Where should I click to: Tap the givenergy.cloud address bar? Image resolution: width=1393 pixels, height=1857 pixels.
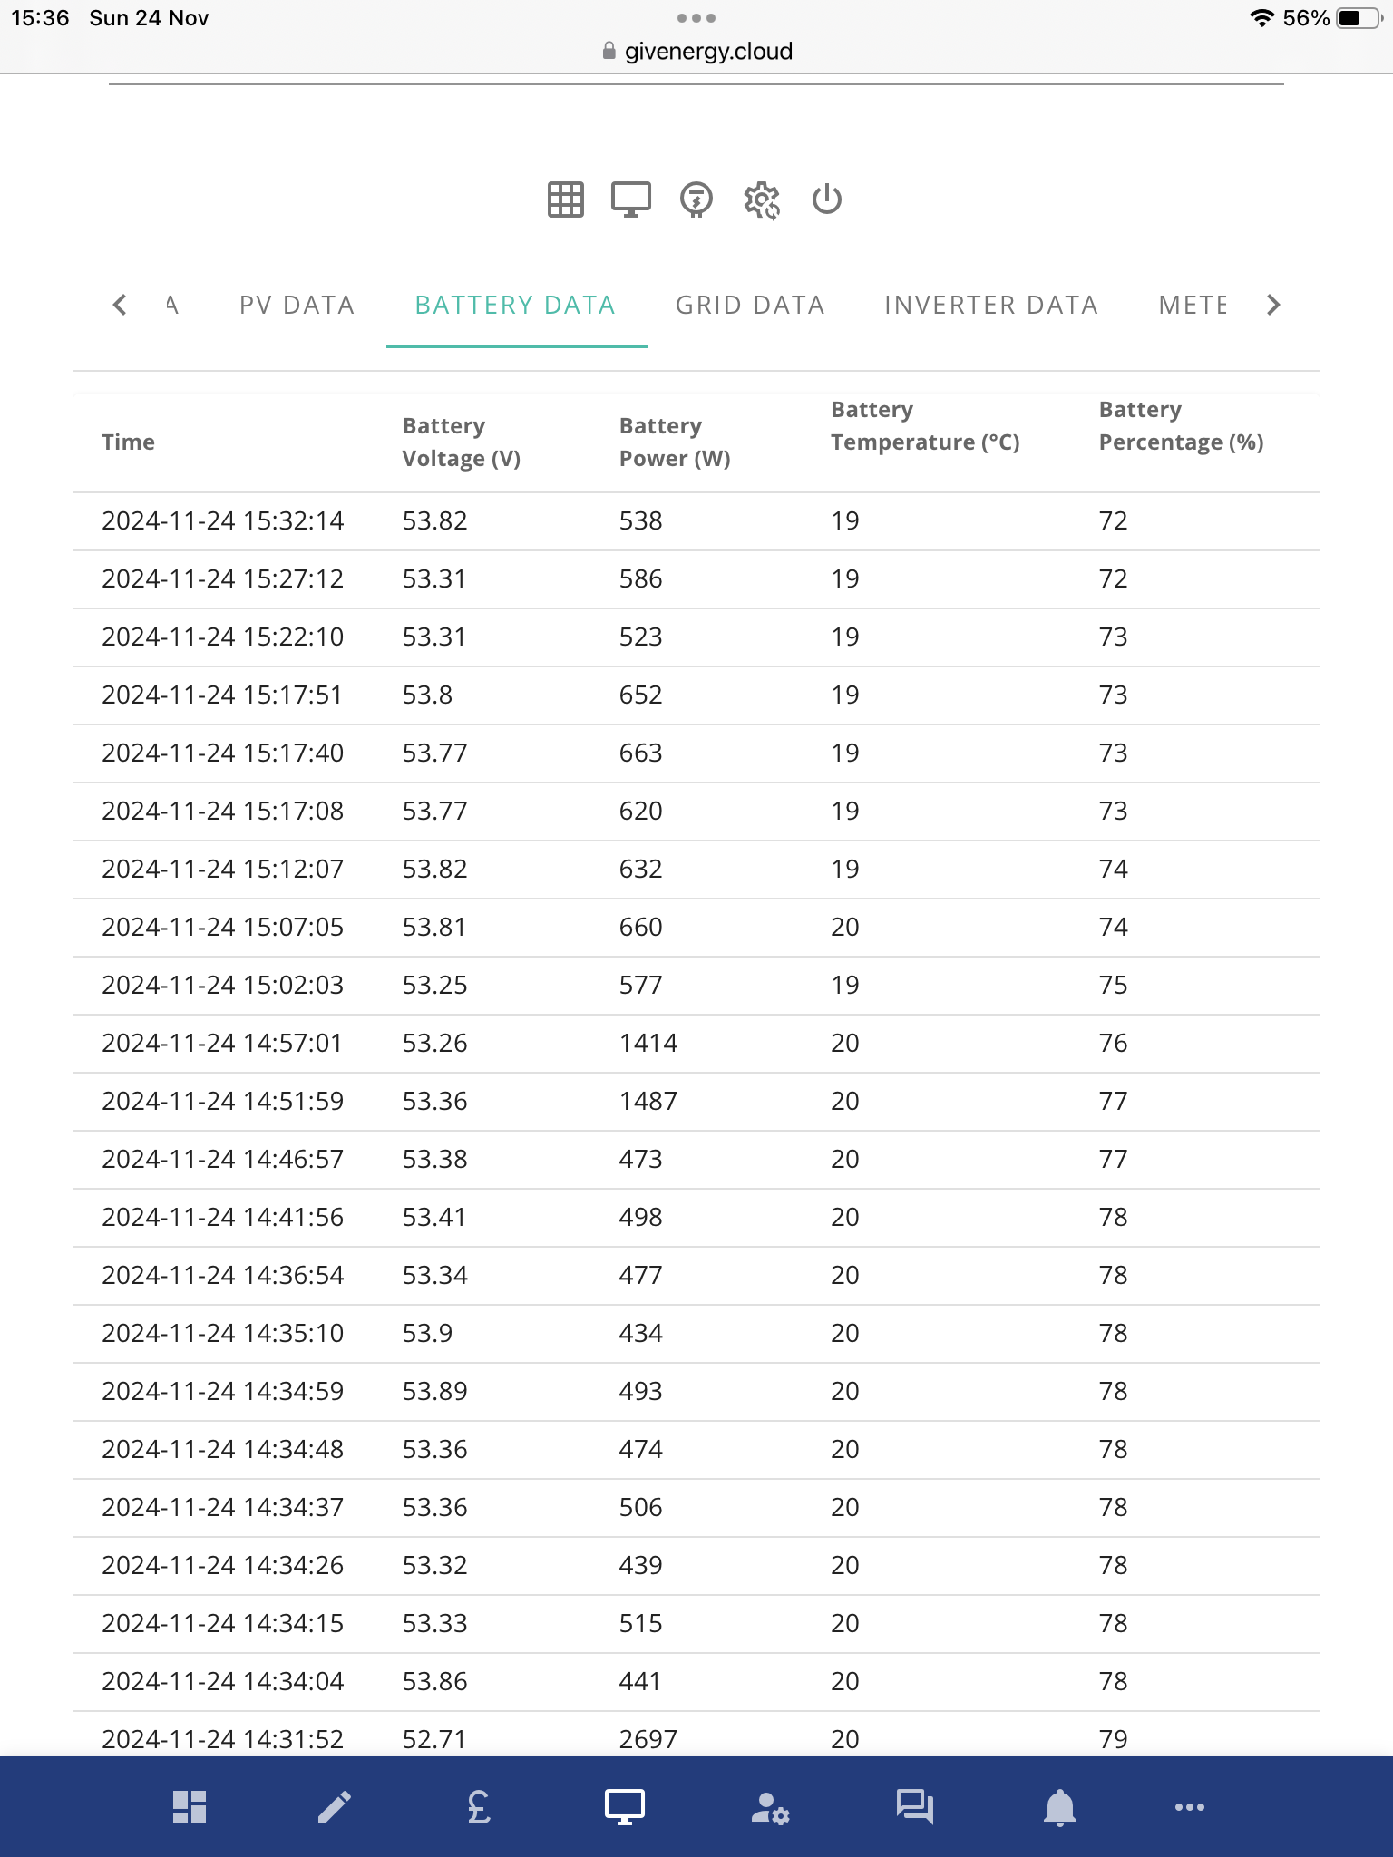(696, 52)
